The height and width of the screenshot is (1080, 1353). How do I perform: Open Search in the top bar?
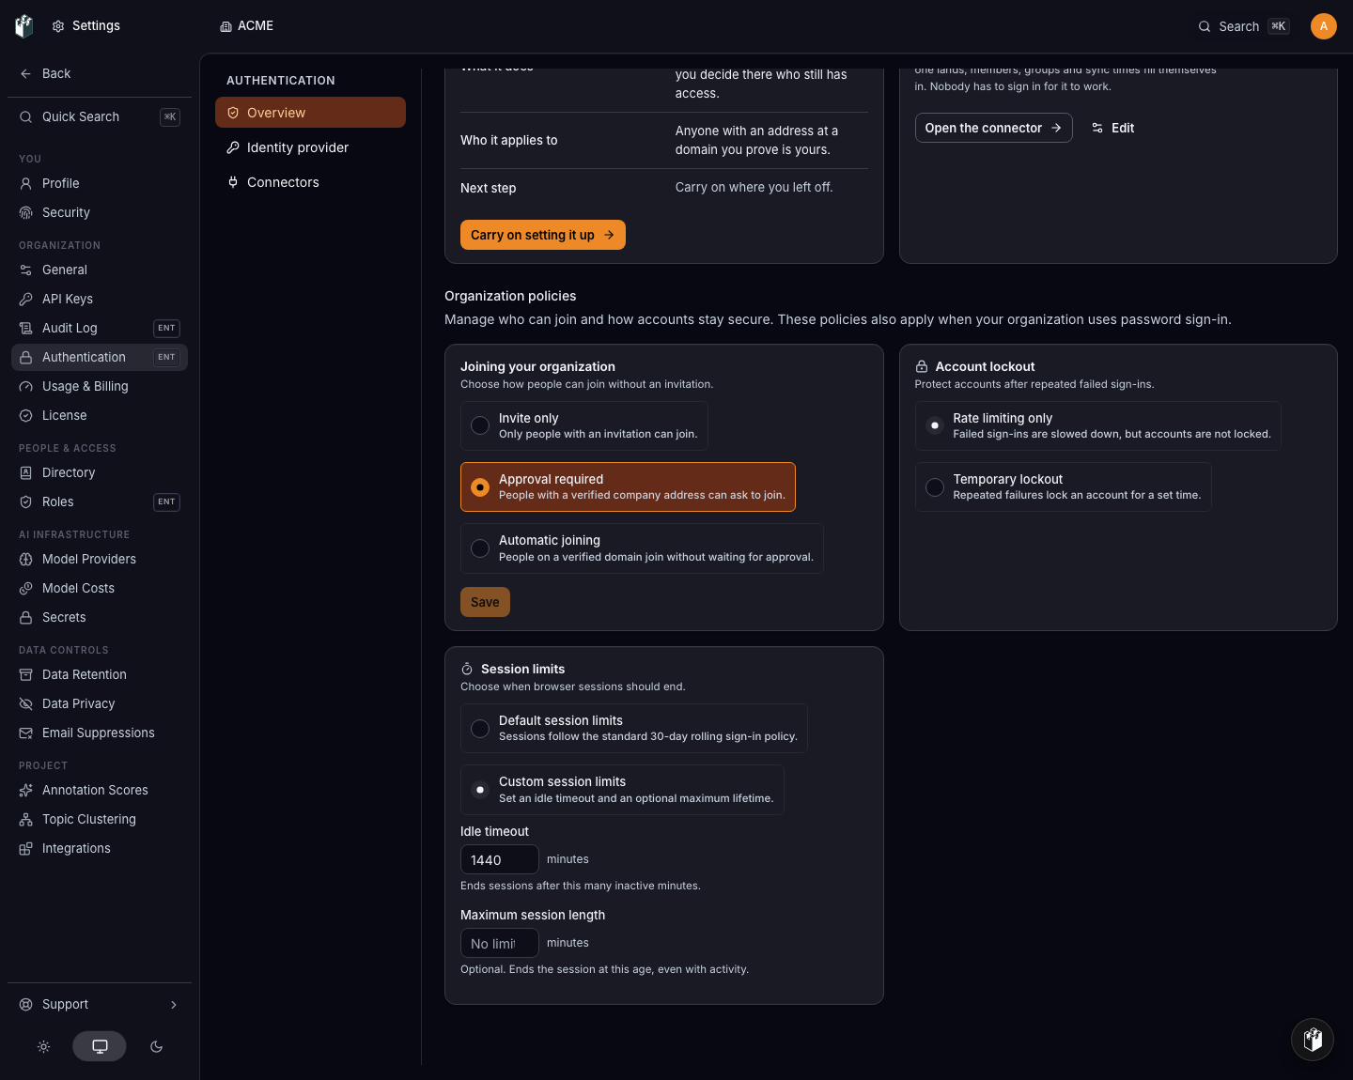click(x=1244, y=26)
